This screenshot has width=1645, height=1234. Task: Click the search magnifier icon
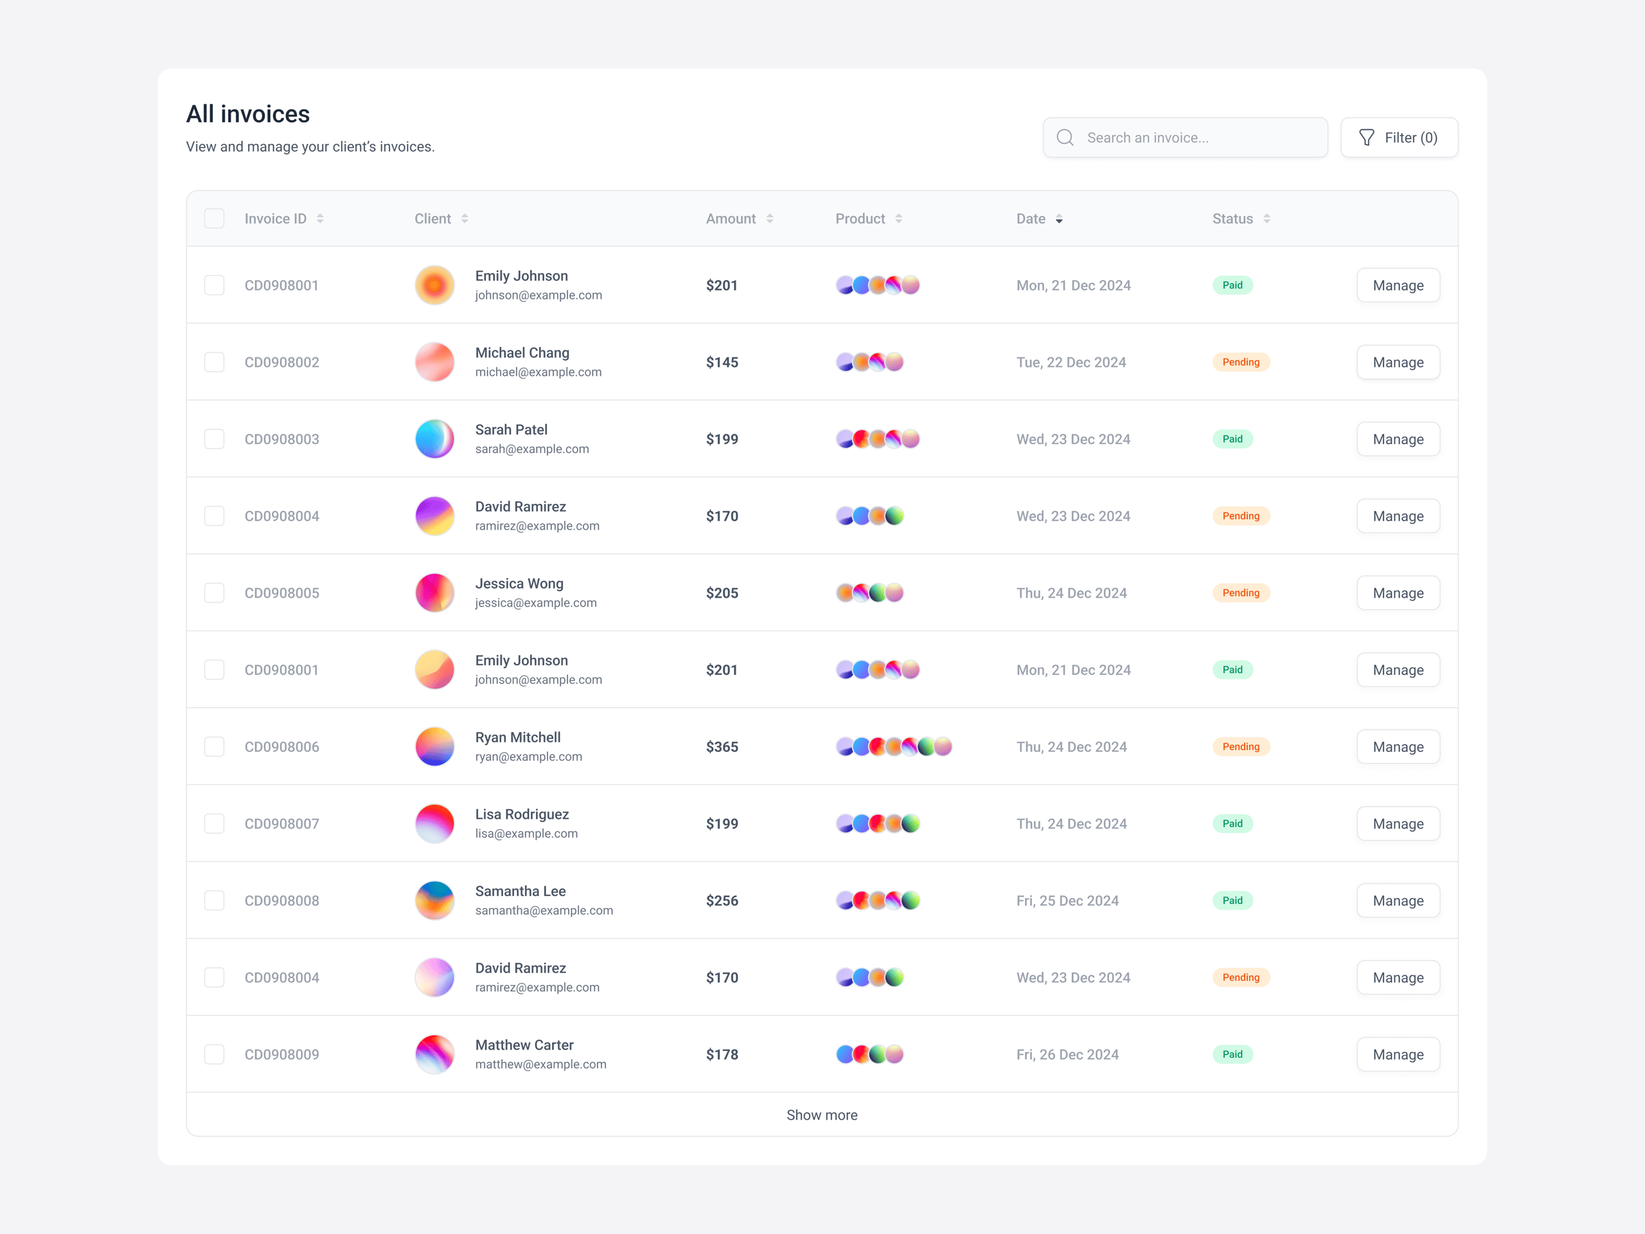[1065, 138]
